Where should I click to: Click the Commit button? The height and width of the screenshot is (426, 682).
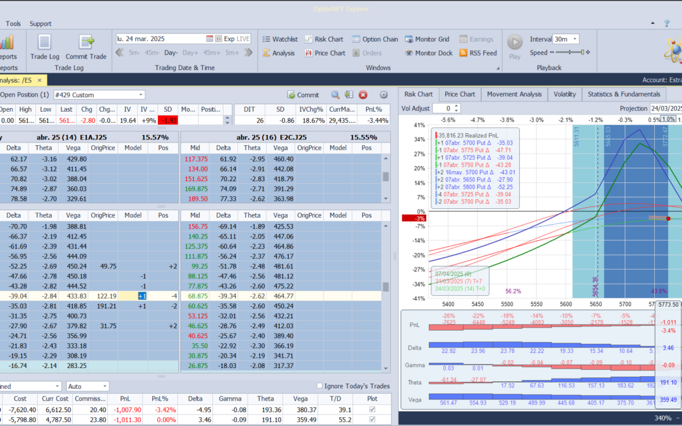click(303, 95)
